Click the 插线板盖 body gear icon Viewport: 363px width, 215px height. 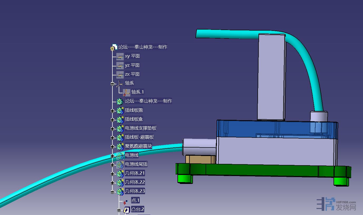pyautogui.click(x=120, y=110)
